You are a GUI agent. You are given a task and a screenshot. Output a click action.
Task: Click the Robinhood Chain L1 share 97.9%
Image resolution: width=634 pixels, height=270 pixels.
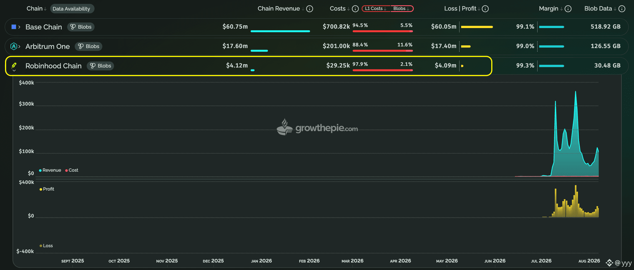(x=360, y=64)
